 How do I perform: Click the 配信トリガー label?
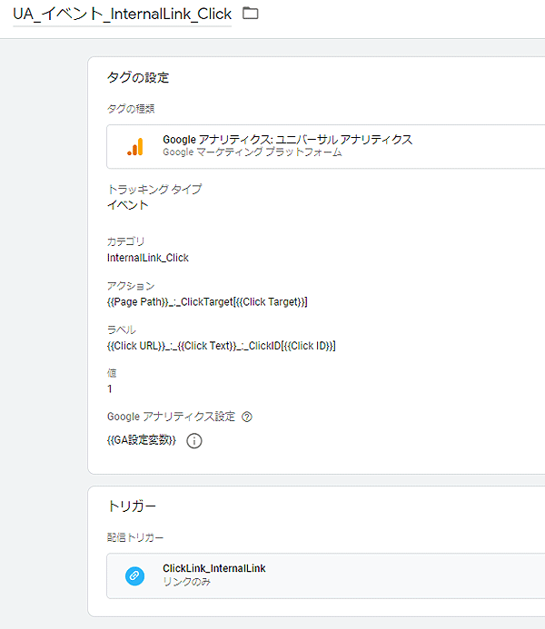point(135,537)
